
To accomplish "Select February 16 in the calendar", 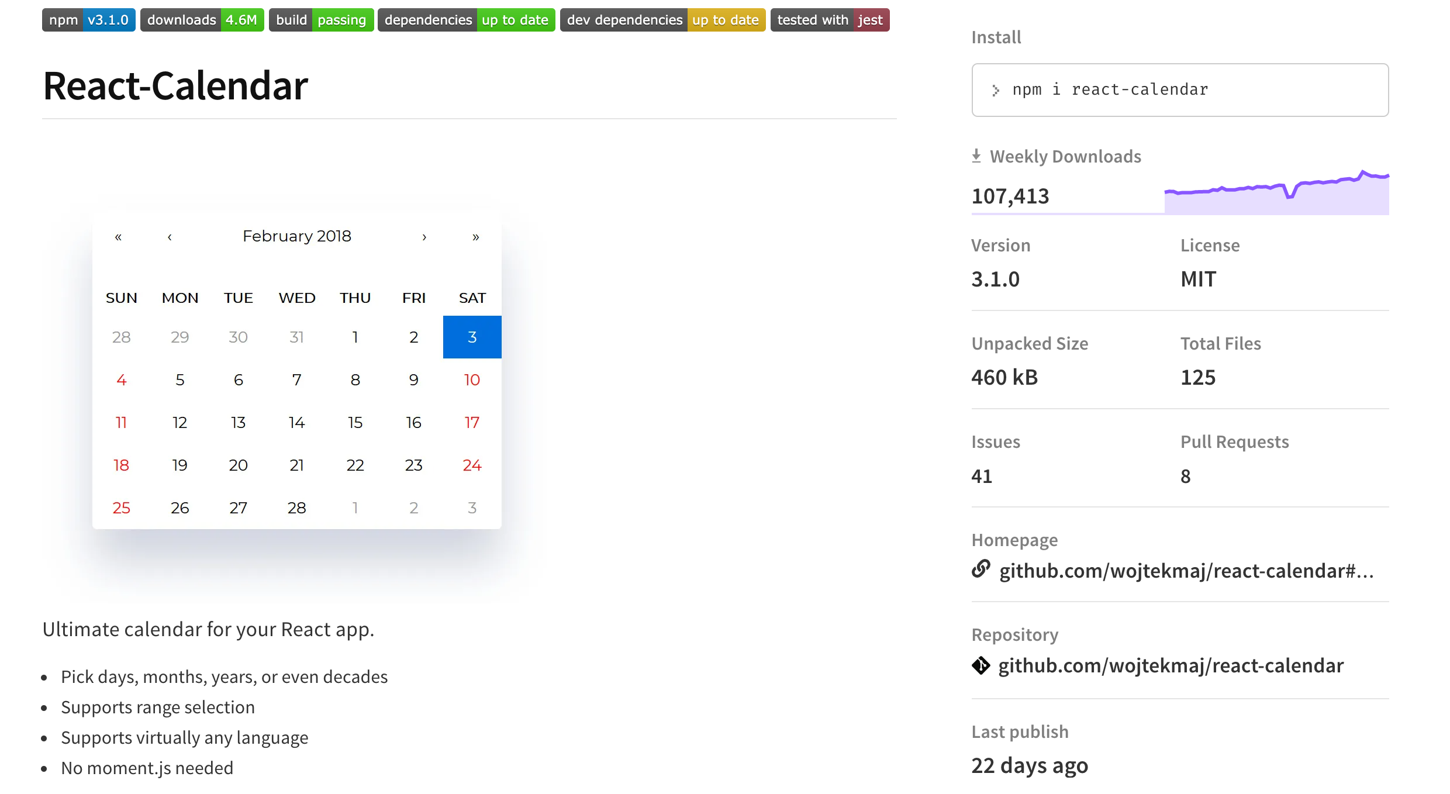I will point(414,422).
